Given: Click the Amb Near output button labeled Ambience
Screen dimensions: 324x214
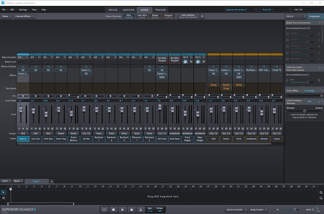Looking at the screenshot, I should [175, 133].
